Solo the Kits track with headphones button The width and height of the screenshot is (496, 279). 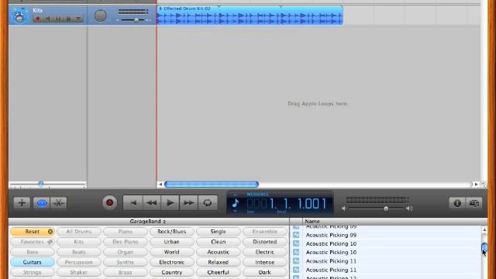pos(58,19)
